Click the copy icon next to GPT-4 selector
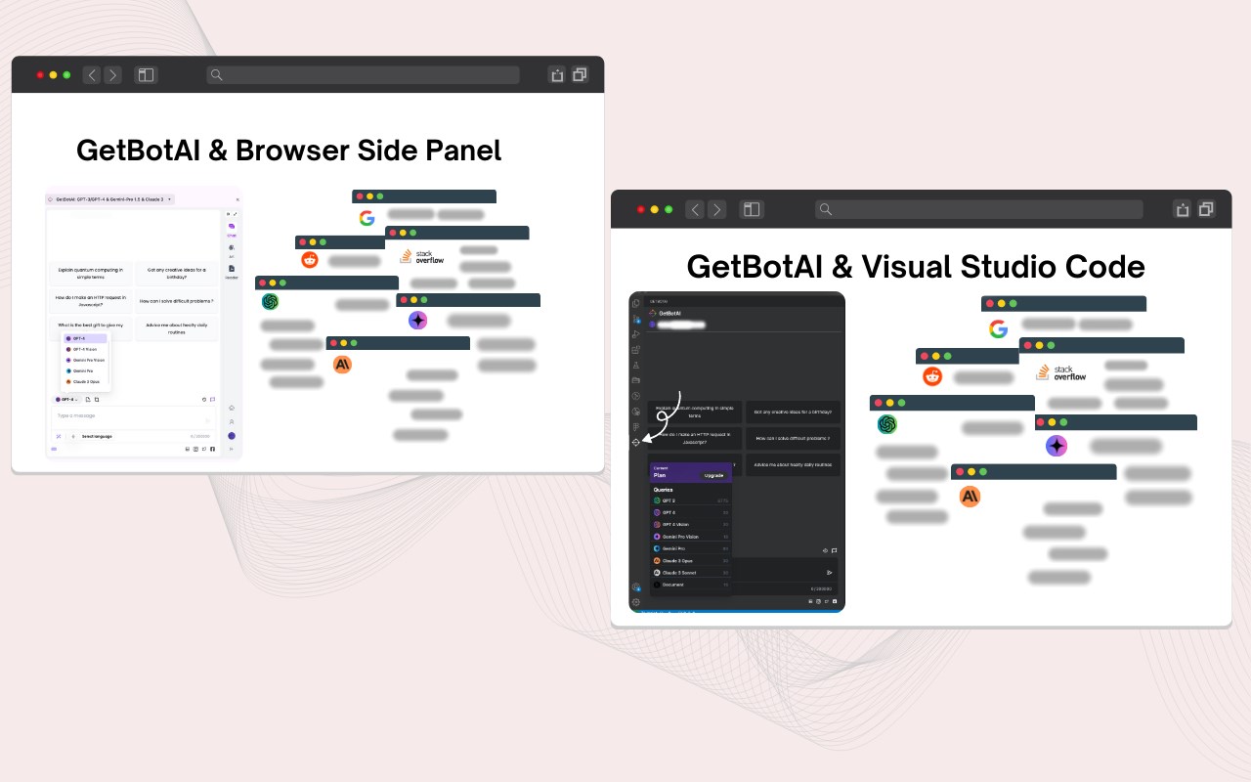1251x782 pixels. click(x=97, y=400)
